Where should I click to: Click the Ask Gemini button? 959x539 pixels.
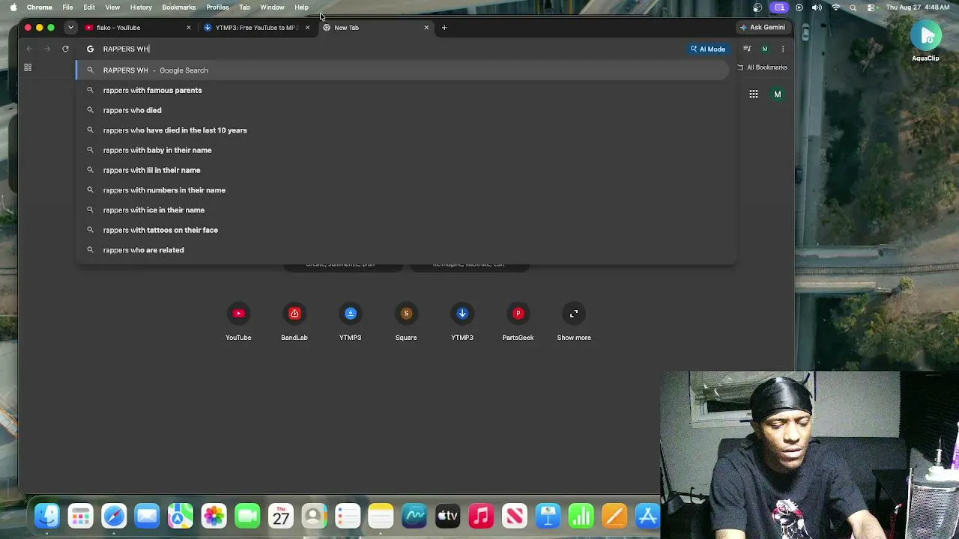(x=763, y=28)
